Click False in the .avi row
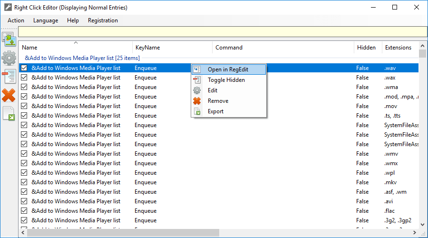This screenshot has height=238, width=428. click(362, 201)
